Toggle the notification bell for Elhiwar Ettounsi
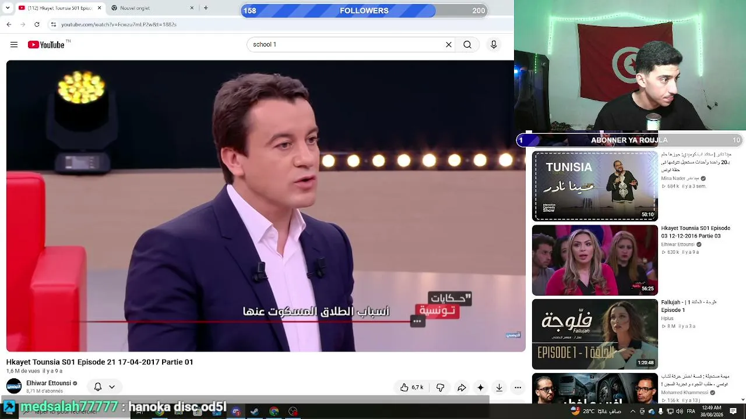The height and width of the screenshot is (419, 746). coord(98,387)
